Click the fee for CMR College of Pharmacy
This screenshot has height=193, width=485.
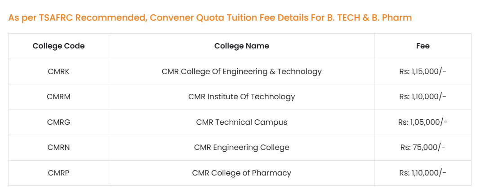pos(423,173)
